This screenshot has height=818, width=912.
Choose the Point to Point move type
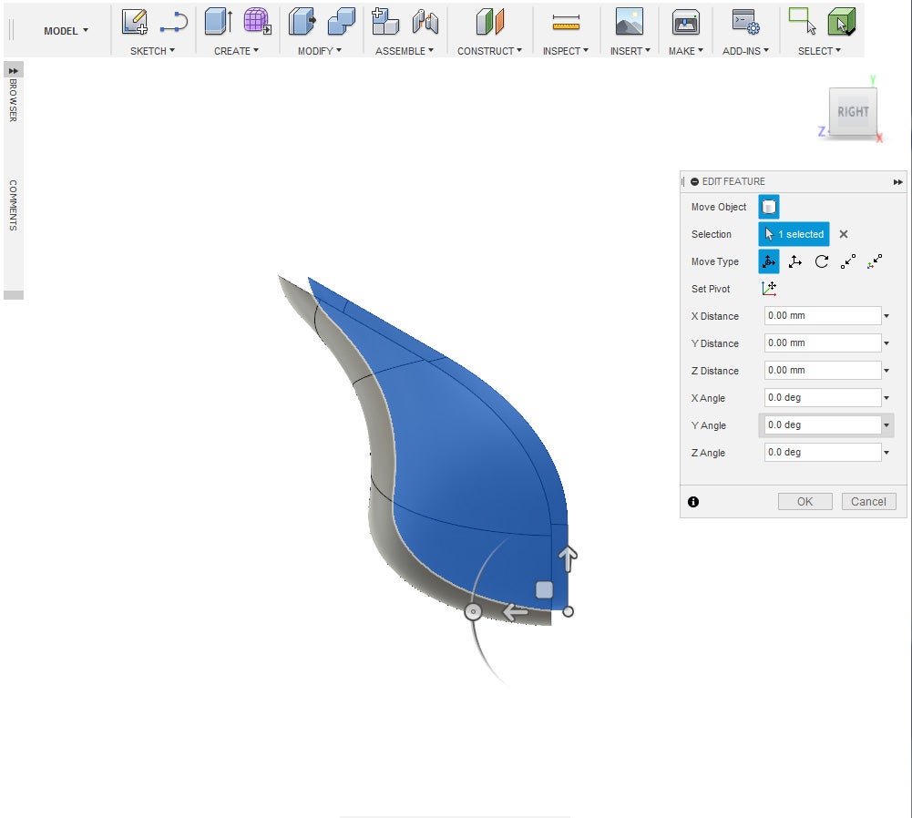tap(848, 261)
